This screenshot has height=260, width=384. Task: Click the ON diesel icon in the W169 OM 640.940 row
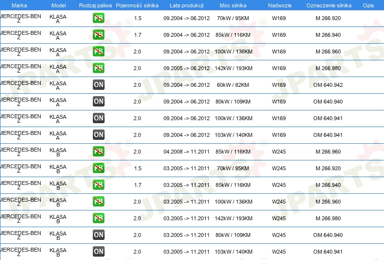pos(98,101)
